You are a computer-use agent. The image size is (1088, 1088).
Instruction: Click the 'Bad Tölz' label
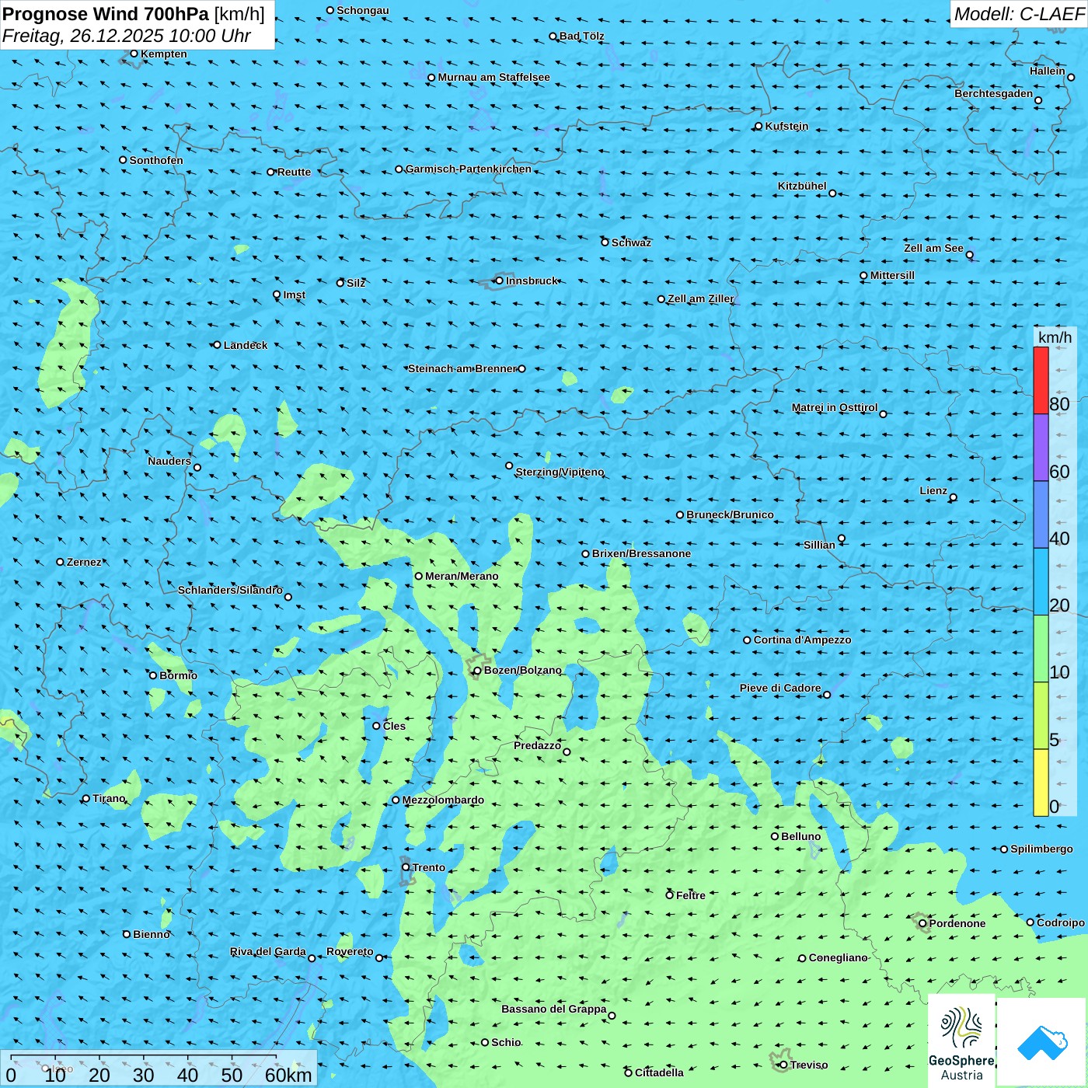[x=582, y=36]
